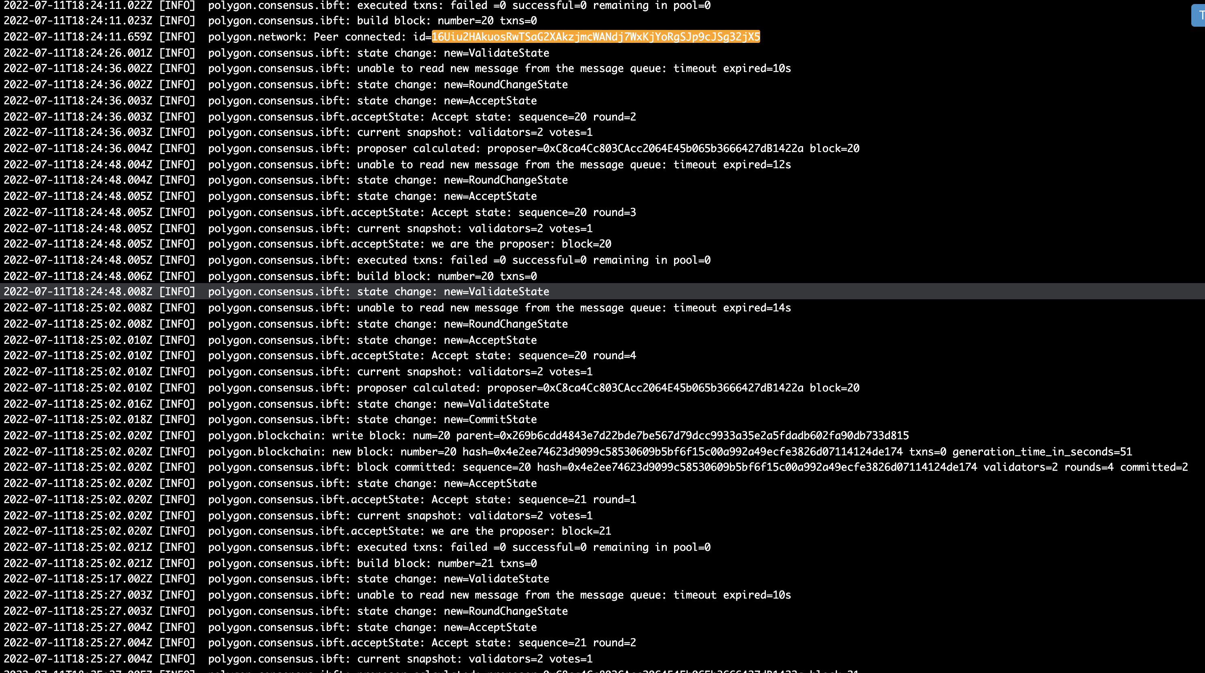Click the 18:25:02.020Z 'current snapshot: validators=2' line
The height and width of the screenshot is (673, 1205).
(298, 515)
